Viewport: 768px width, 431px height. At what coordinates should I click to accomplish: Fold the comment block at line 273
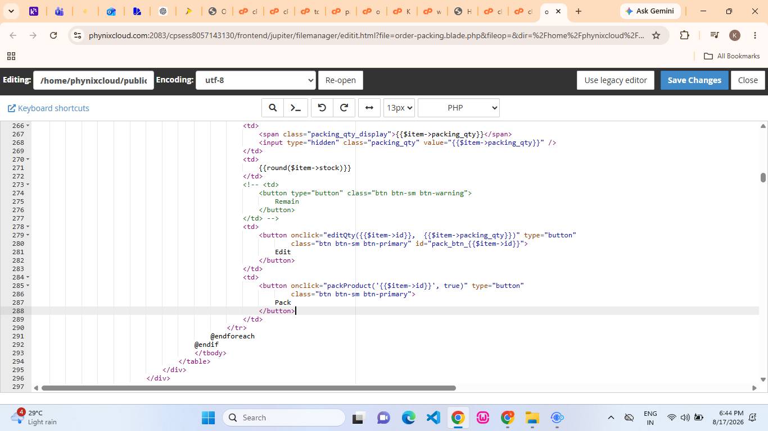click(28, 185)
